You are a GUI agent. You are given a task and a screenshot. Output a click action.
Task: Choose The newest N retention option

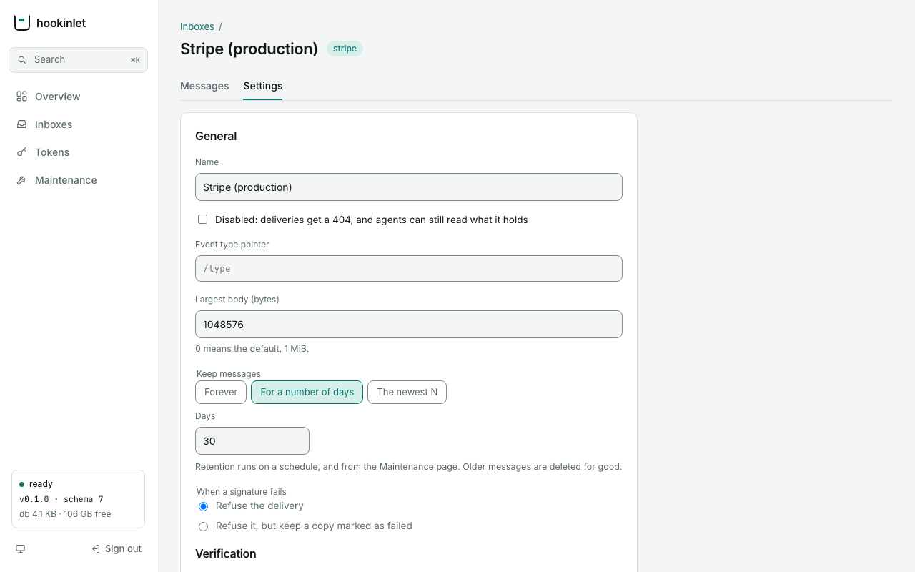pyautogui.click(x=407, y=392)
